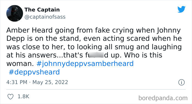Click the words "Amber Heard" in the tweet
The height and width of the screenshot is (104, 192).
pos(29,30)
